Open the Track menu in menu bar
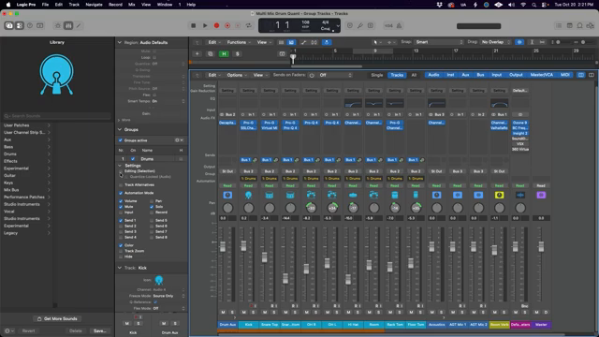599x337 pixels. point(74,5)
